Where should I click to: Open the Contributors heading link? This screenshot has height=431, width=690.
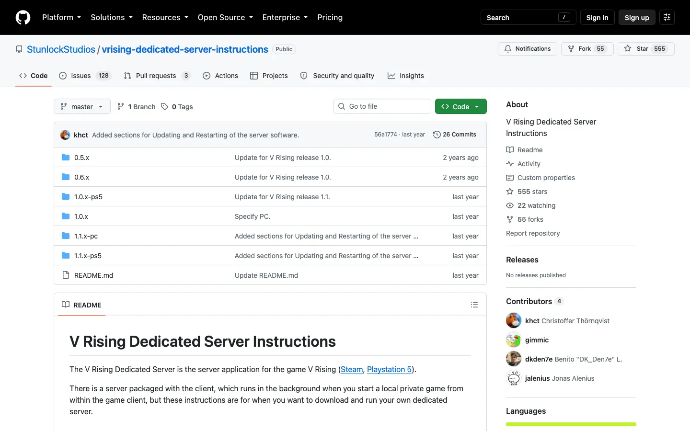pos(535,301)
